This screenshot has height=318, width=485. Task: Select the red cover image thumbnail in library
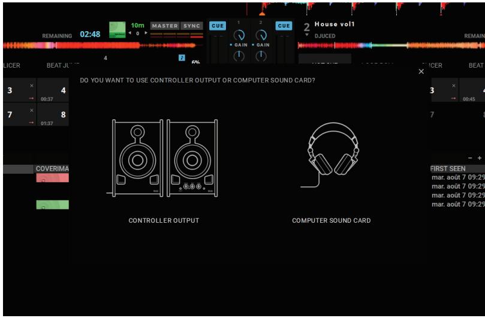coord(52,178)
